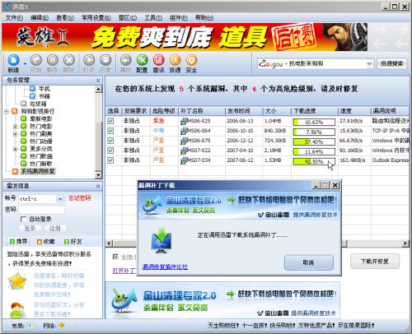Click the yellow star blog icon
Screen dimensions: 412x334
coord(17,281)
